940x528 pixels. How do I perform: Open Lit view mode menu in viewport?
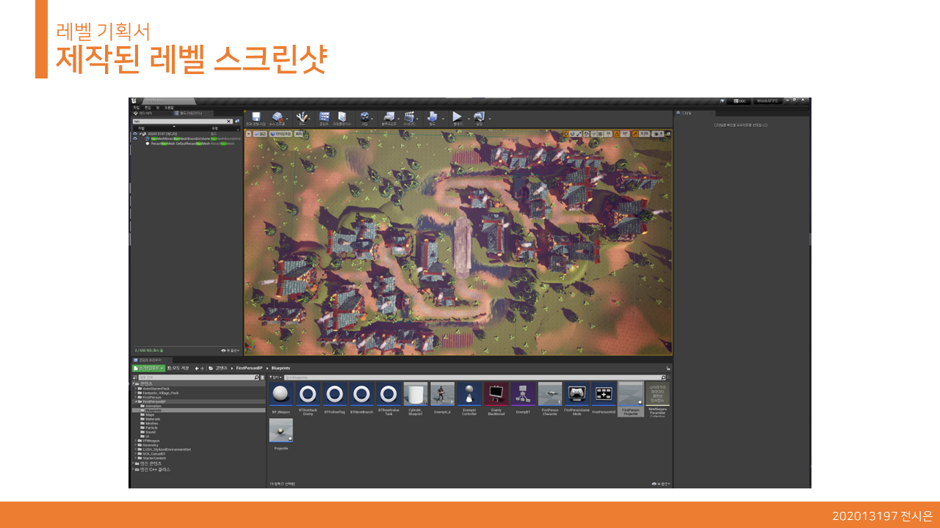pos(281,134)
